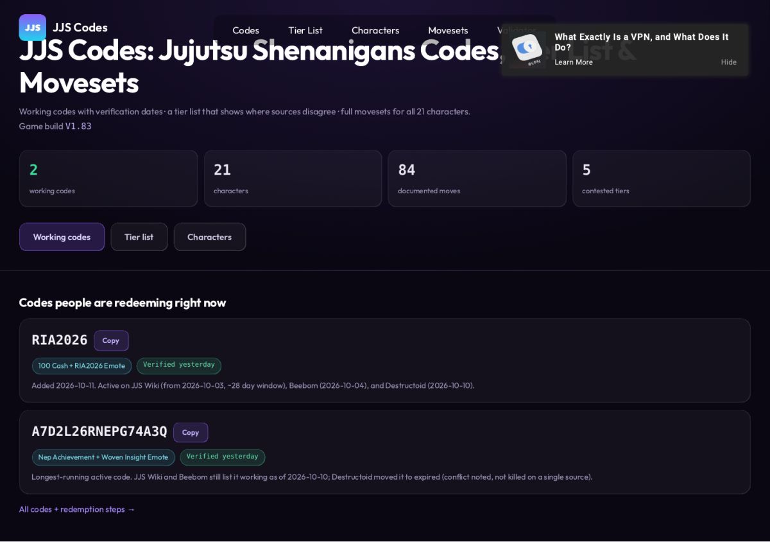Screen dimensions: 770x542
Task: Click the VPN ad thumbnail image
Action: tap(527, 49)
